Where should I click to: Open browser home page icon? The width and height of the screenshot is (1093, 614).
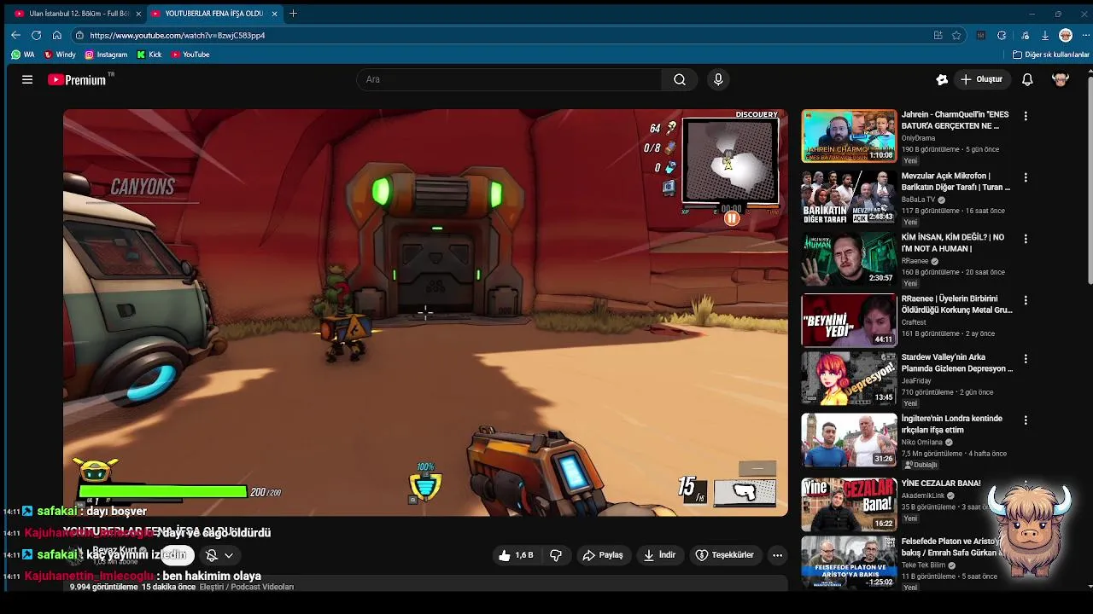click(x=56, y=35)
